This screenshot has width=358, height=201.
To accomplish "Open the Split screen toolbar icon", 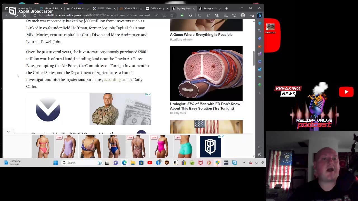I will pos(200,15).
